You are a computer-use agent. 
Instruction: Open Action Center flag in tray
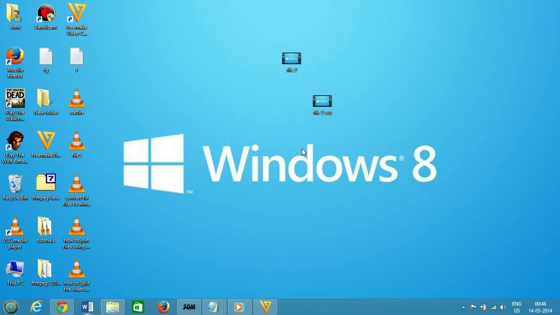point(473,308)
